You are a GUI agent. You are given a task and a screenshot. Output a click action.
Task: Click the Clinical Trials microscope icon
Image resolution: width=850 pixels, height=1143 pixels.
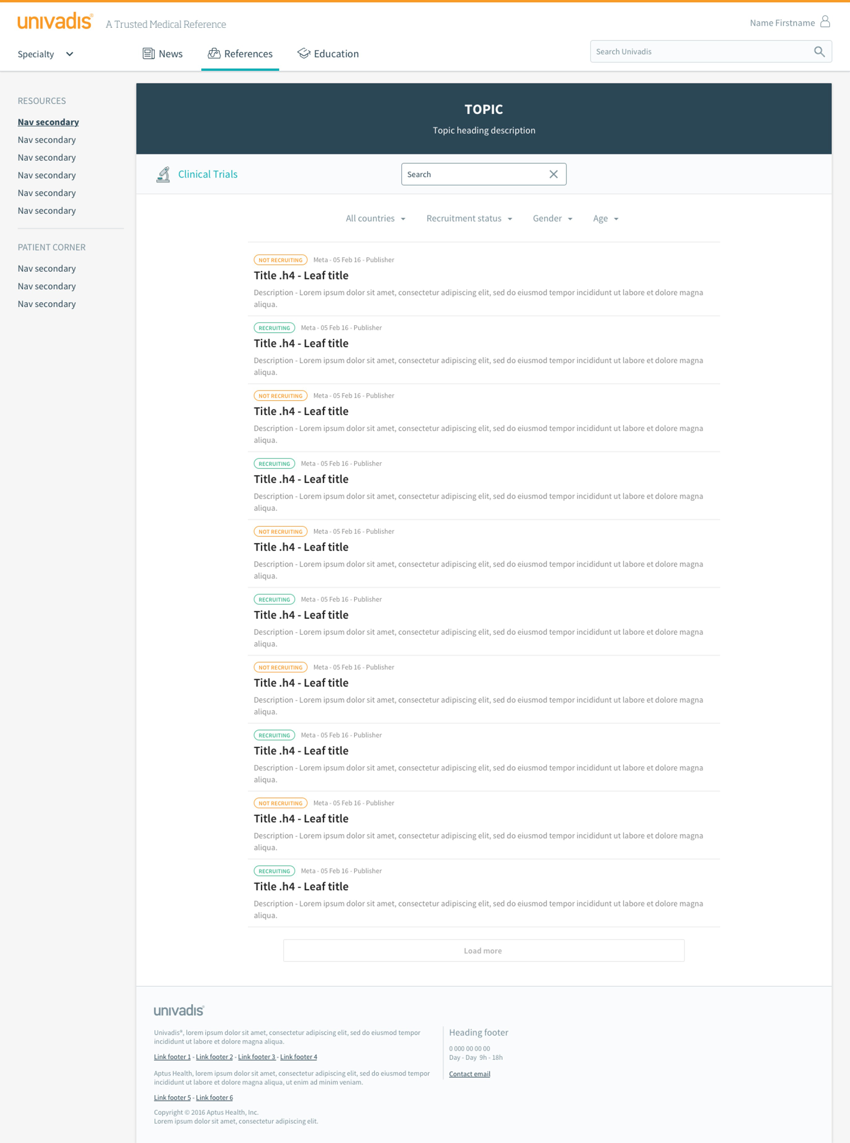[163, 174]
